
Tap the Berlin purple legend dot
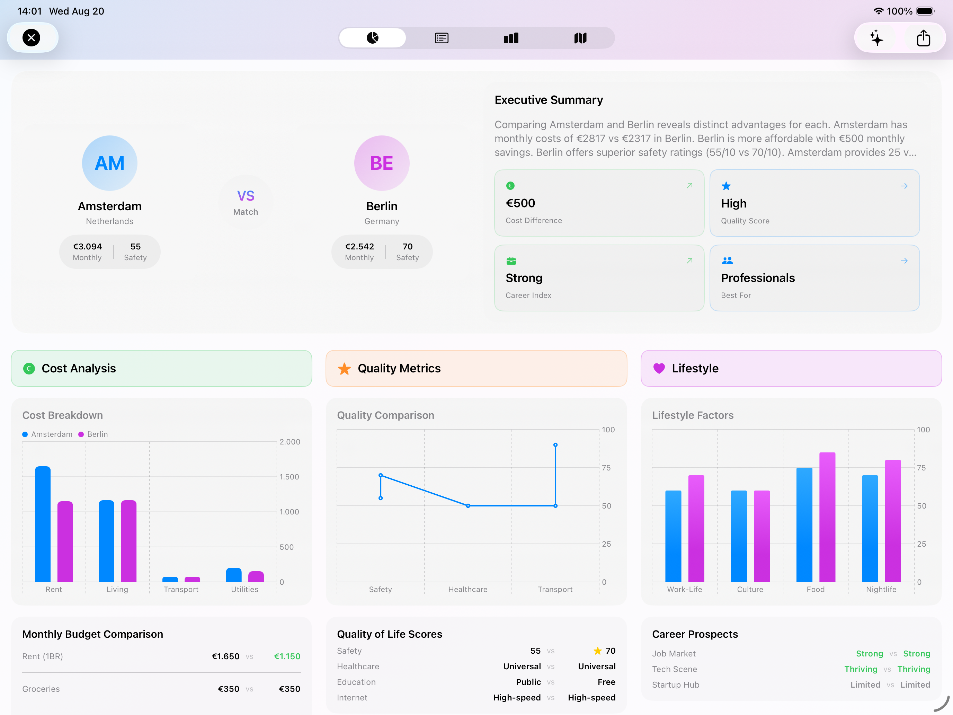[81, 434]
